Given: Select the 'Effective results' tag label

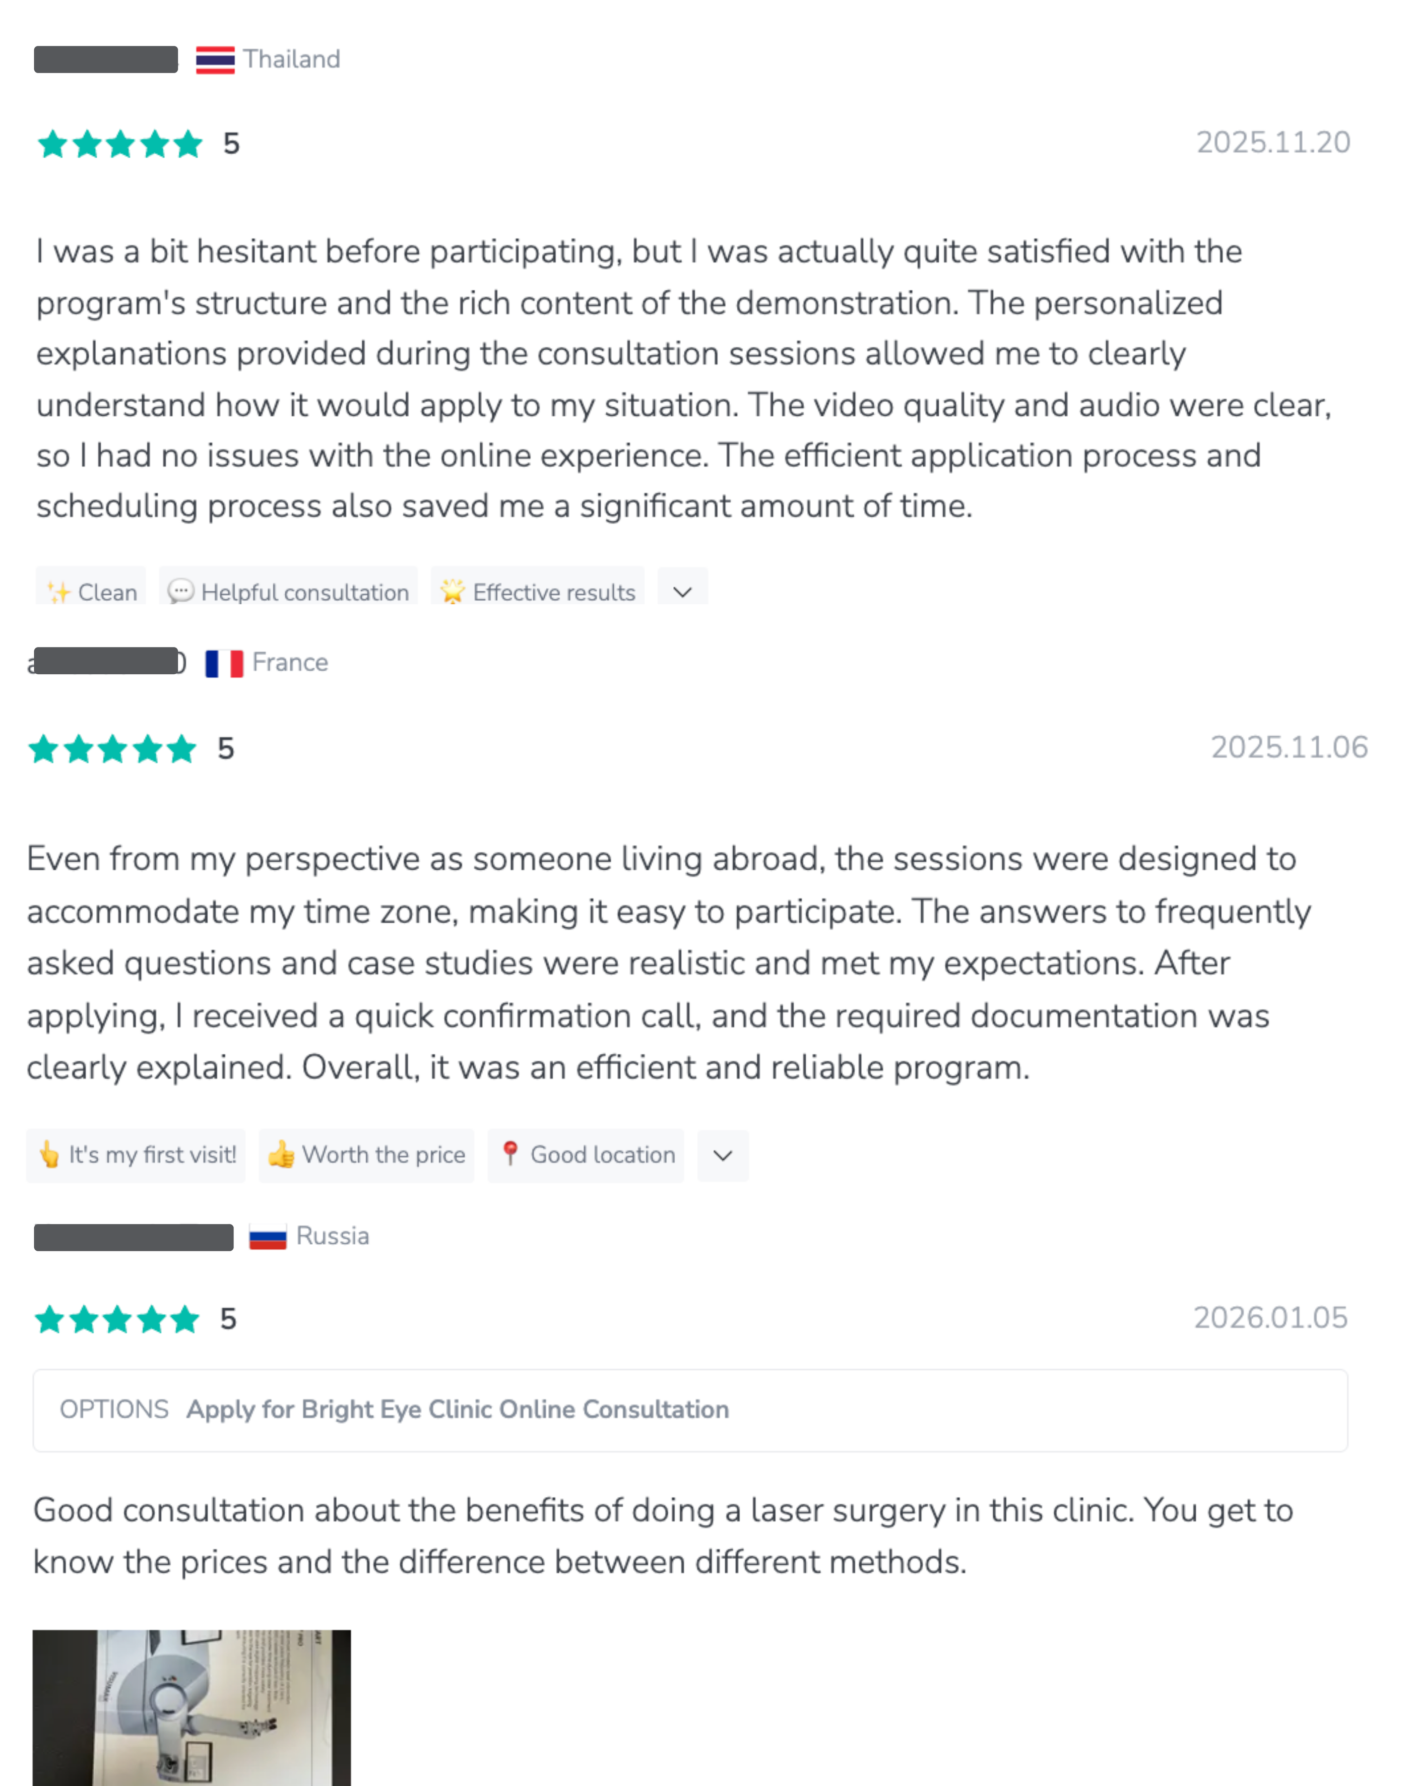Looking at the screenshot, I should [553, 592].
